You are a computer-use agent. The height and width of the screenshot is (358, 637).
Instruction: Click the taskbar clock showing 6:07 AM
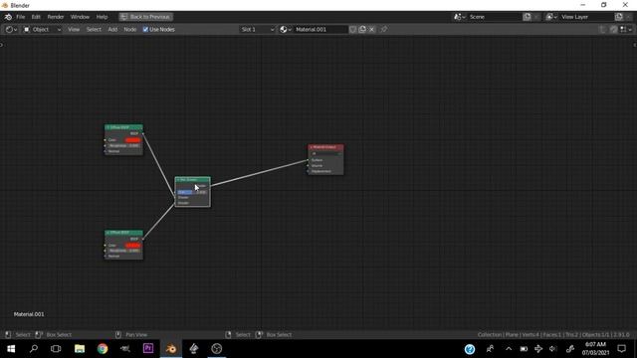pyautogui.click(x=595, y=349)
